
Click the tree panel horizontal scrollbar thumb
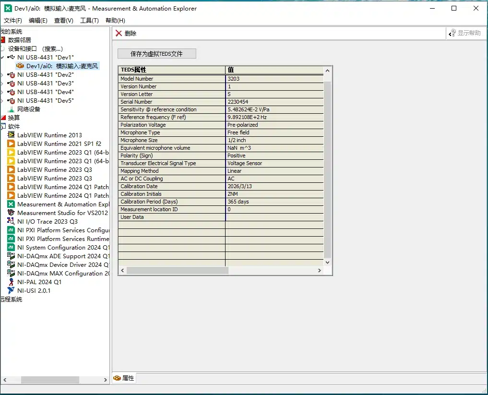[50, 380]
